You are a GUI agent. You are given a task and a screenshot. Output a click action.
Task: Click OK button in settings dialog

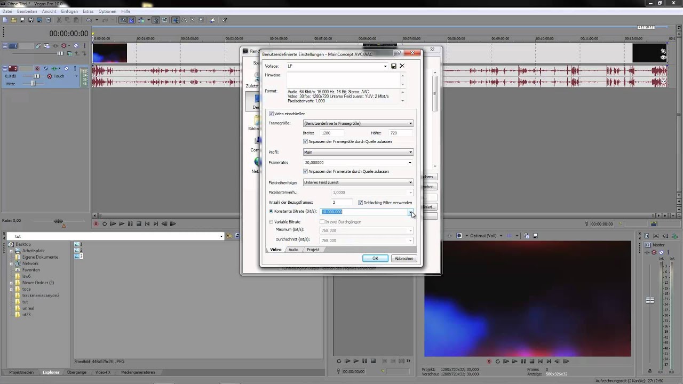click(x=375, y=258)
